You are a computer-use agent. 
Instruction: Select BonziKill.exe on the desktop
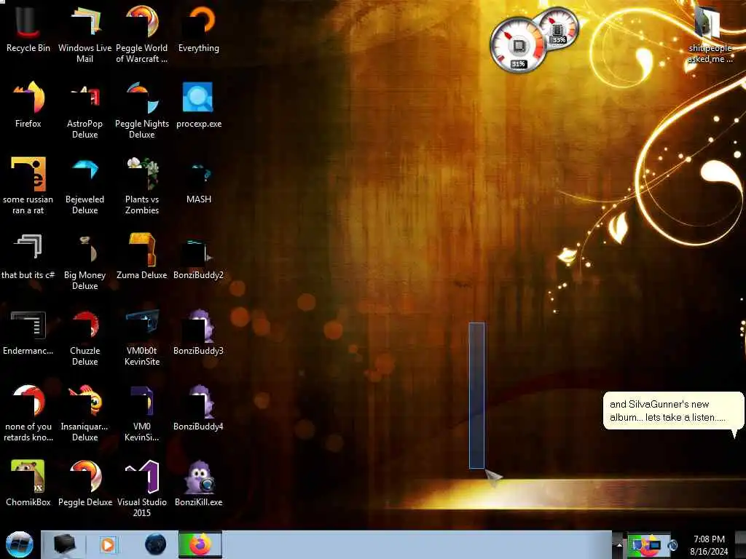point(199,483)
